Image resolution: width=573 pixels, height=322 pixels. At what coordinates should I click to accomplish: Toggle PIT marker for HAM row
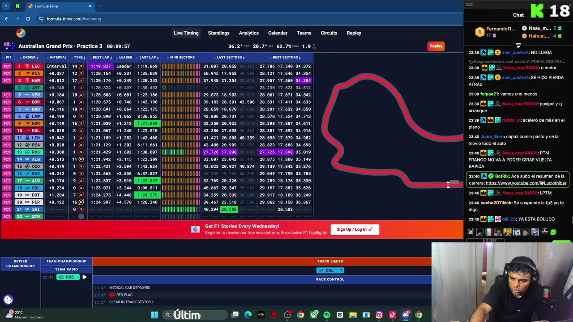(x=7, y=80)
